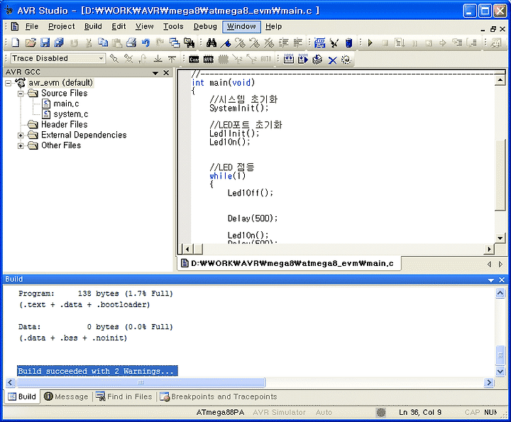Open the Build menu
Viewport: 511px width, 422px height.
(x=93, y=26)
